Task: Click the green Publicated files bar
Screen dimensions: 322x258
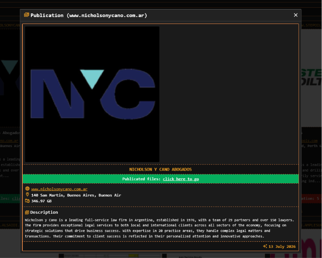Action: [x=160, y=179]
